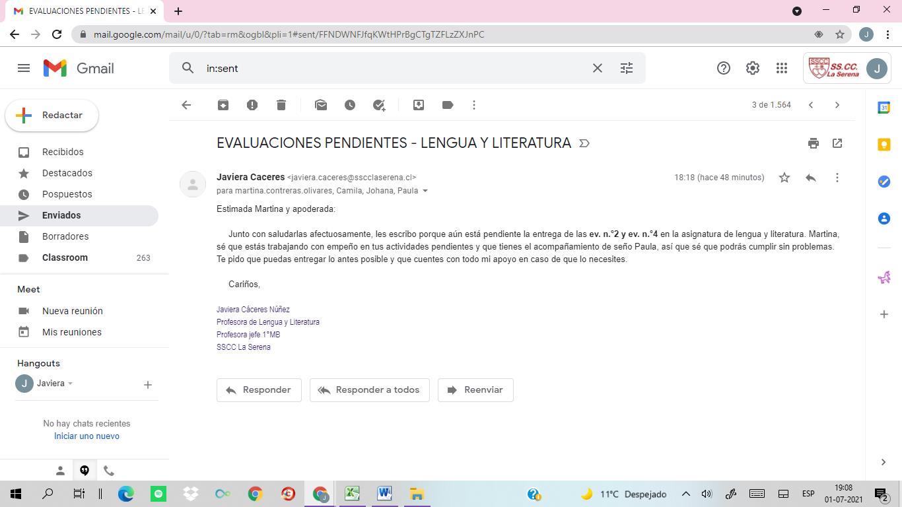
Task: Toggle the main menu hamburger button
Action: [x=24, y=68]
